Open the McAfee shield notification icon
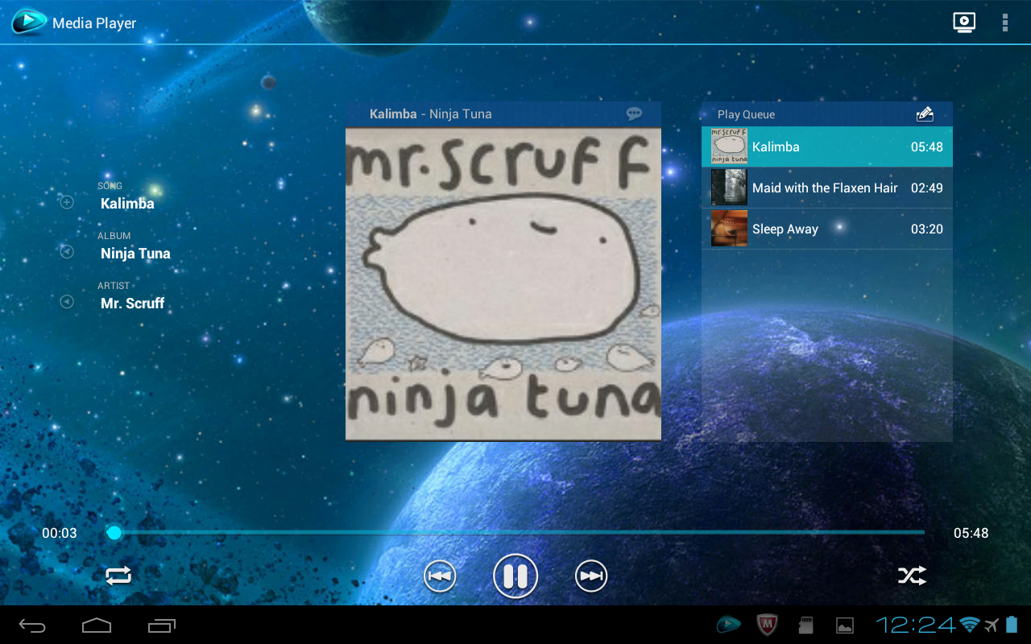The width and height of the screenshot is (1031, 644). point(768,624)
